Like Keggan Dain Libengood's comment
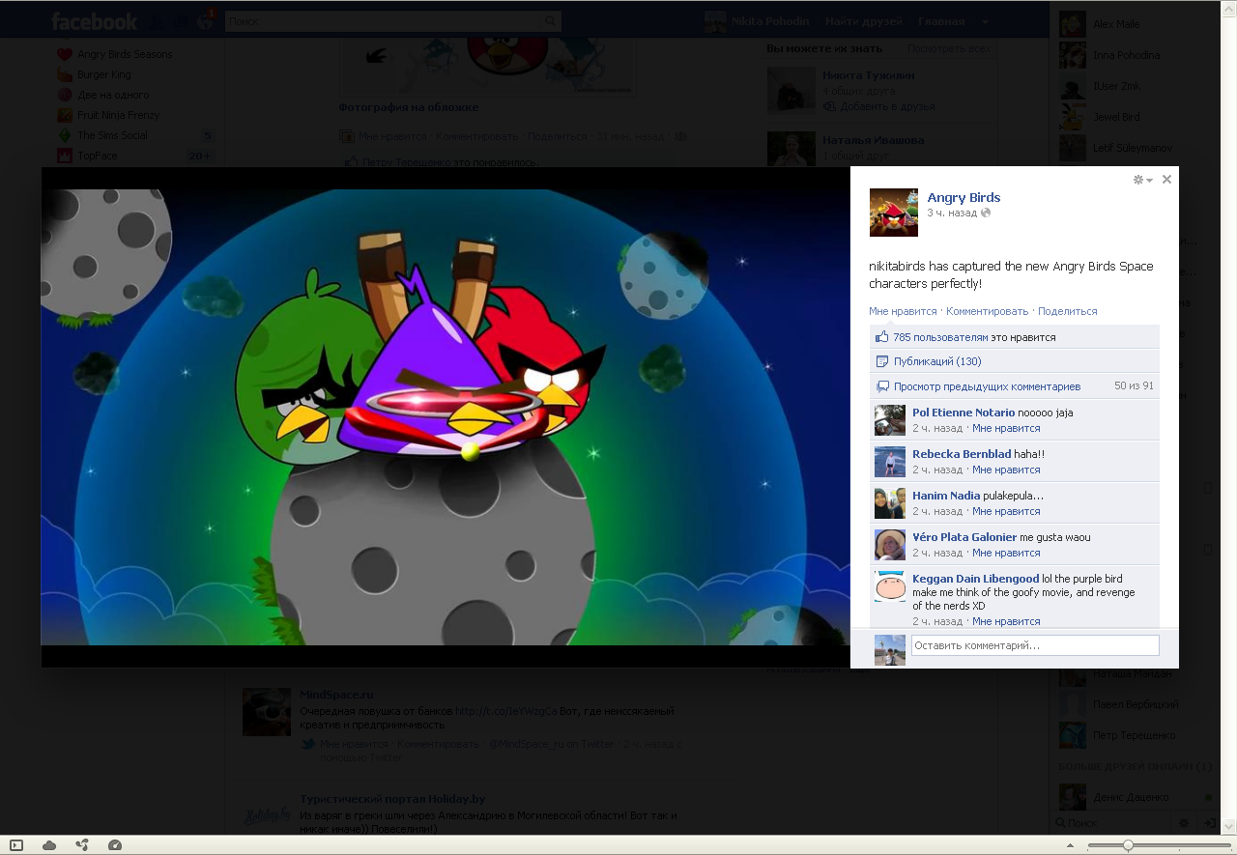This screenshot has height=855, width=1237. [1006, 621]
